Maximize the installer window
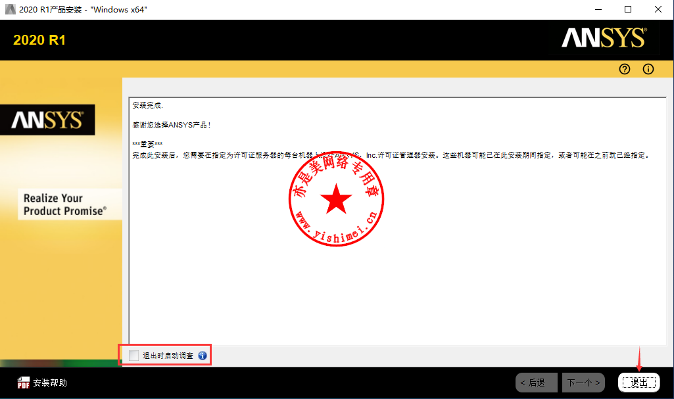The height and width of the screenshot is (399, 674). (x=628, y=9)
